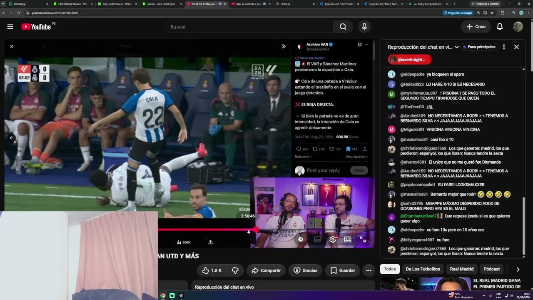The width and height of the screenshot is (533, 300).
Task: Save video with Guardar button
Action: [343, 270]
